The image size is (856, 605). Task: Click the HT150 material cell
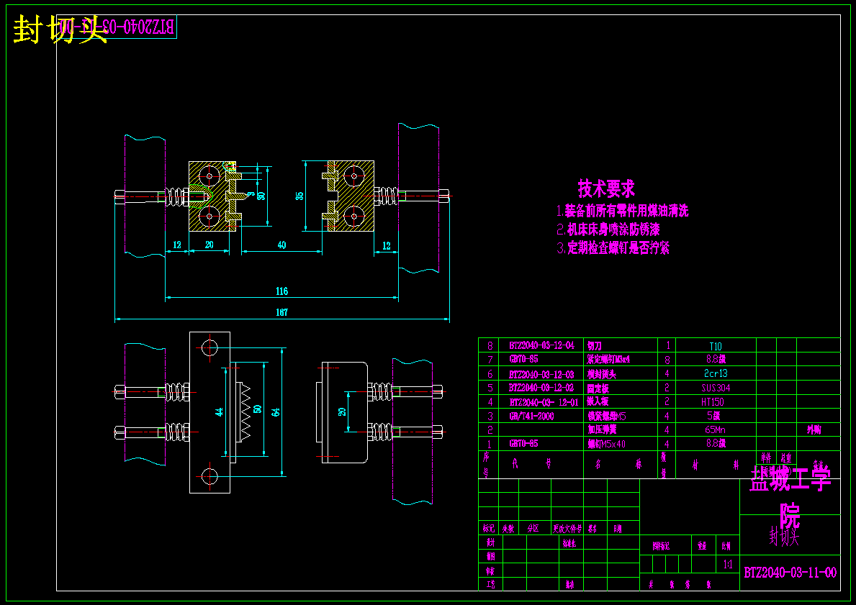coord(713,402)
